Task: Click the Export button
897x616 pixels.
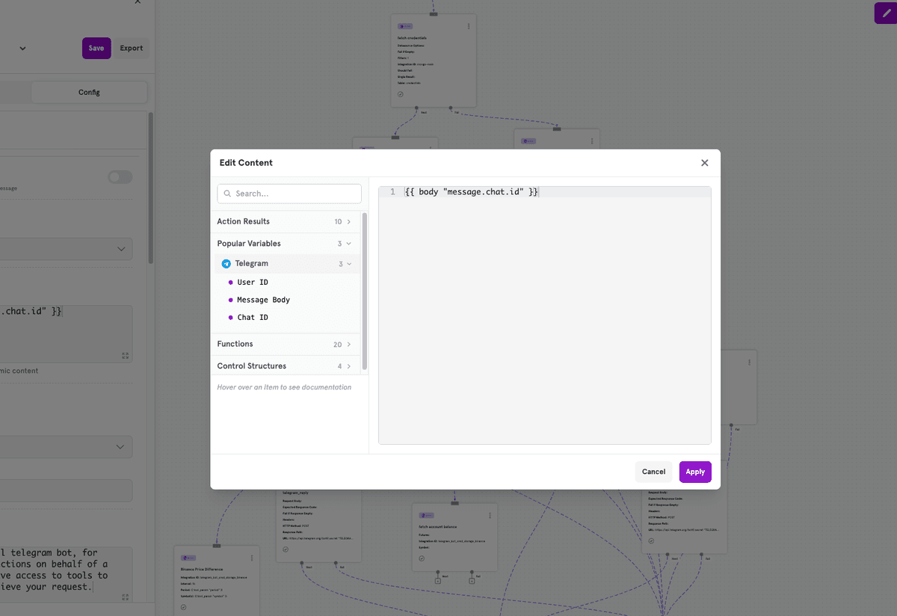Action: (x=131, y=48)
